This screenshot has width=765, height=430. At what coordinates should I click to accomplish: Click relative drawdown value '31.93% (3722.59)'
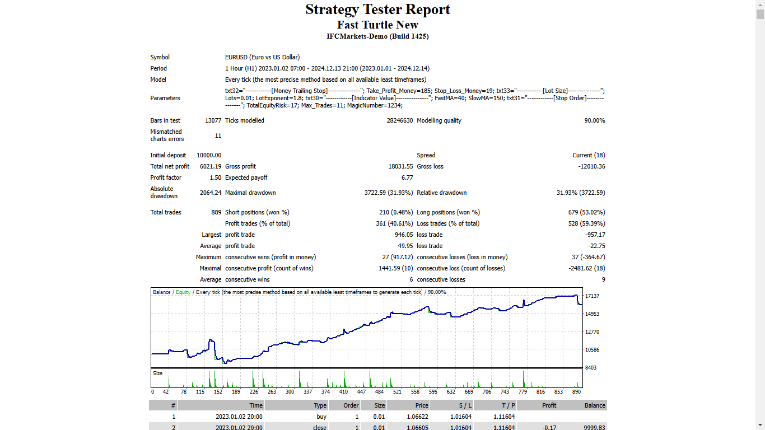(581, 193)
